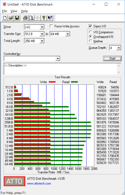Maximize the ATTO Disk Benchmark window
This screenshot has height=195, width=125.
106,4
